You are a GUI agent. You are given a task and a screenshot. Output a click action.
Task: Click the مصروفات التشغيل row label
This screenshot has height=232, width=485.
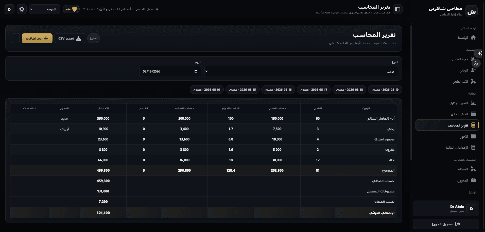380,191
